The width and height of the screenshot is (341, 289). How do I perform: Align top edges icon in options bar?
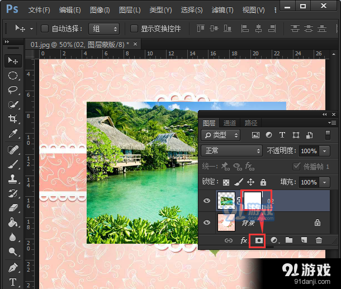click(x=201, y=29)
